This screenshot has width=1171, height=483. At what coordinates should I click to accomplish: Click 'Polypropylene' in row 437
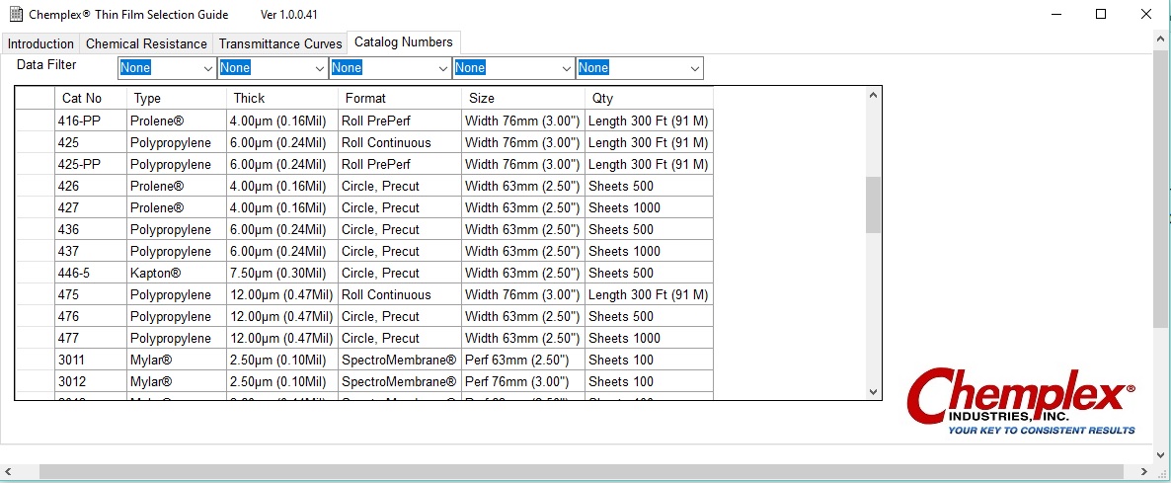coord(177,250)
